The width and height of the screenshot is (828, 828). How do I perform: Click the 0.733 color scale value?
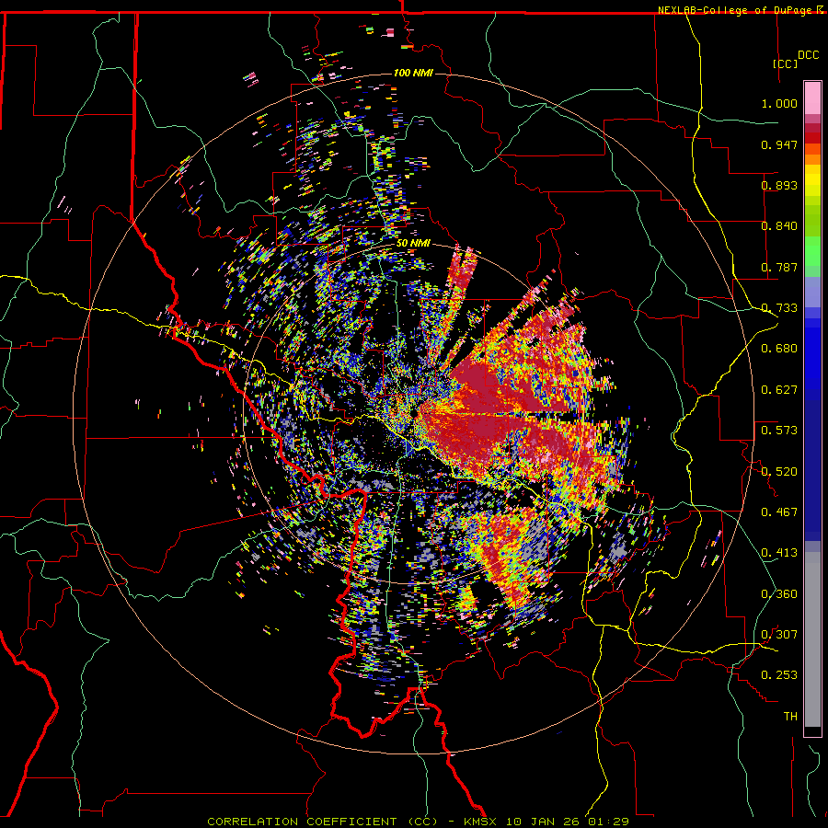pyautogui.click(x=779, y=308)
